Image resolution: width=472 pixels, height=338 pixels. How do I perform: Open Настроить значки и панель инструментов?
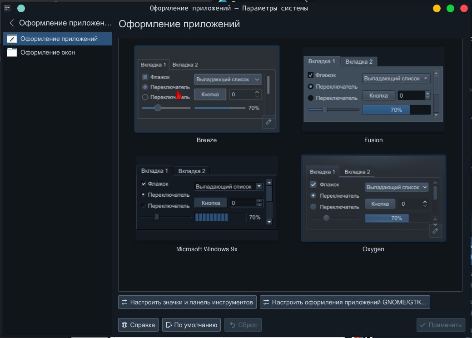[187, 302]
